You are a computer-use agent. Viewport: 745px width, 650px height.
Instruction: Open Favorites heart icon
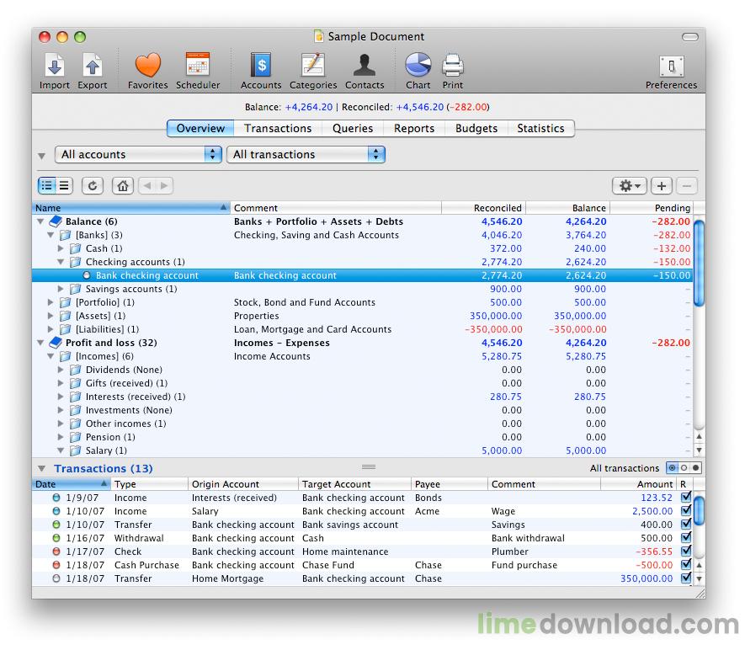pyautogui.click(x=148, y=65)
